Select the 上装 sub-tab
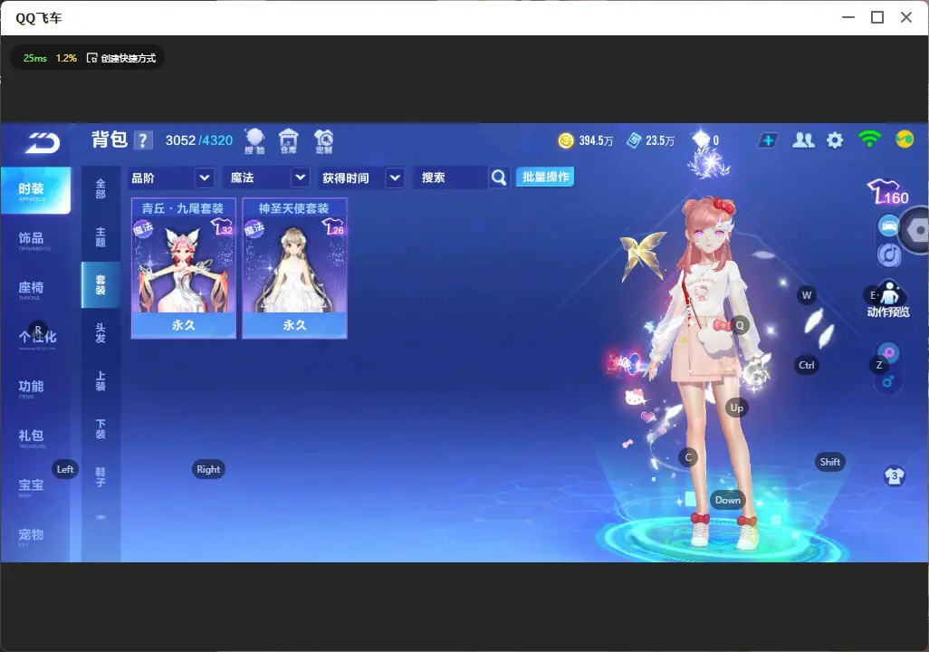Screen dimensions: 929x652 pos(101,381)
